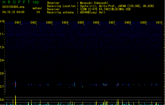Click the 'Receiver' field label

53,9
